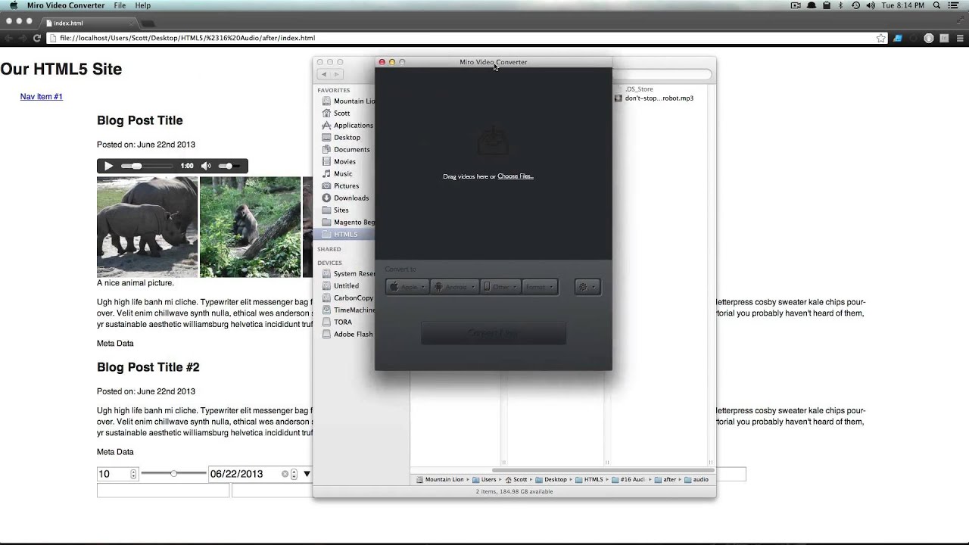
Task: Select Scott home folder in Finder sidebar
Action: pos(336,113)
